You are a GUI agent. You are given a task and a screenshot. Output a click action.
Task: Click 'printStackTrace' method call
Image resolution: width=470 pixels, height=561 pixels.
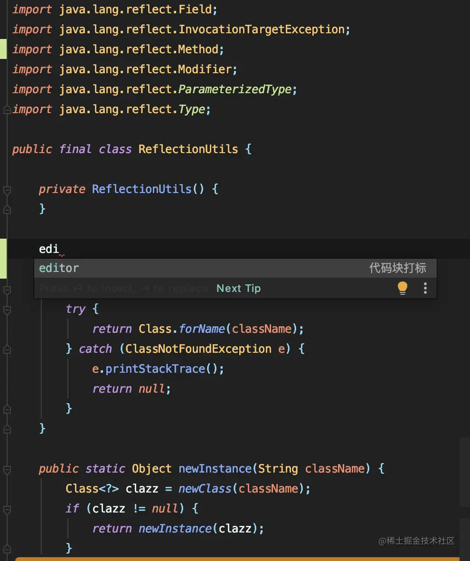(155, 369)
